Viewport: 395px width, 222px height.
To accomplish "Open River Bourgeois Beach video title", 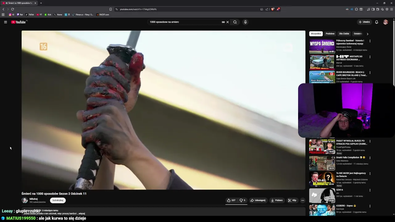I will coord(351,74).
